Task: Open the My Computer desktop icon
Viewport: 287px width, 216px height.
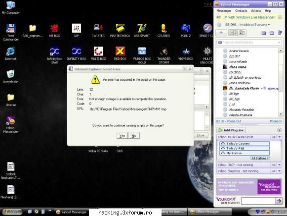Action: click(x=10, y=7)
